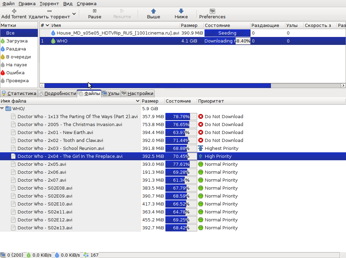This screenshot has width=346, height=258.
Task: Switch to the Настройки tab
Action: click(137, 93)
